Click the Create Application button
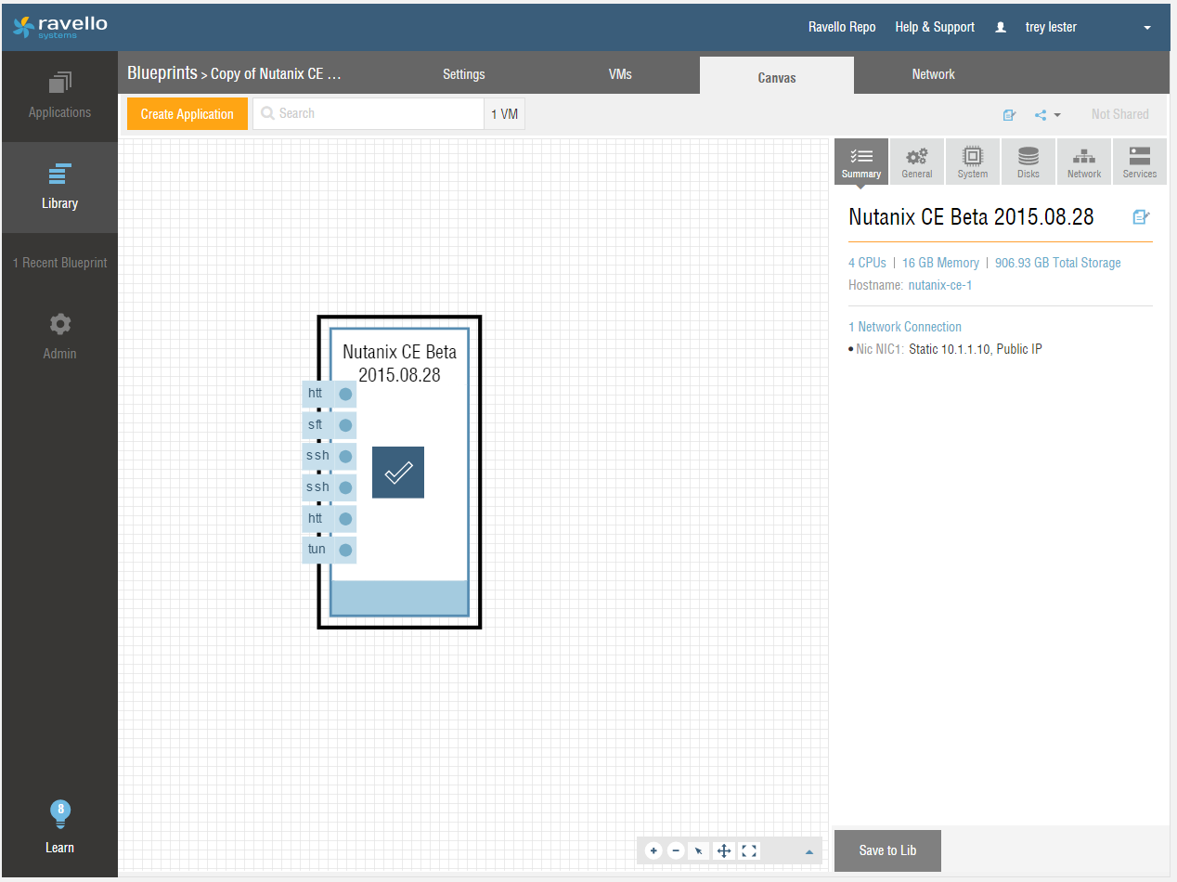The height and width of the screenshot is (882, 1177). [x=188, y=114]
